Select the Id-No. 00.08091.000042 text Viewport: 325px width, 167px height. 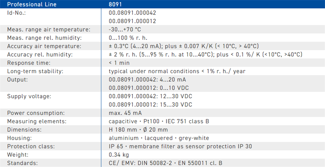tap(132, 13)
